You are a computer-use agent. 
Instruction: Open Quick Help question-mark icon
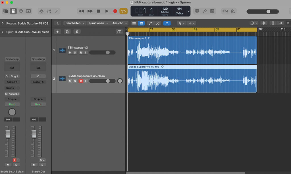point(21,11)
